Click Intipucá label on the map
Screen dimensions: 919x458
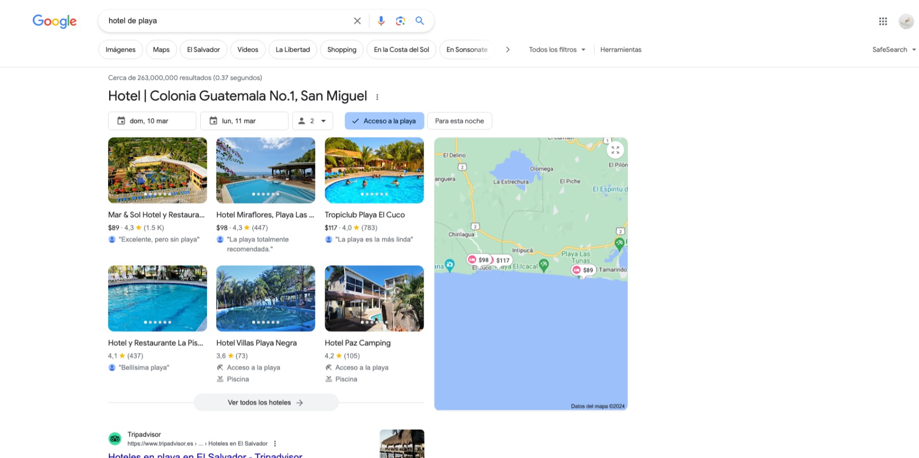523,251
